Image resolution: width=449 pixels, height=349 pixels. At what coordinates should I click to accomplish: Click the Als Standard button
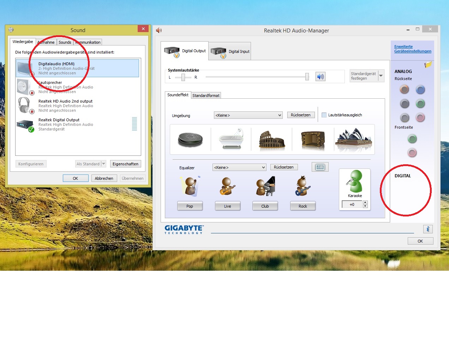tap(88, 164)
